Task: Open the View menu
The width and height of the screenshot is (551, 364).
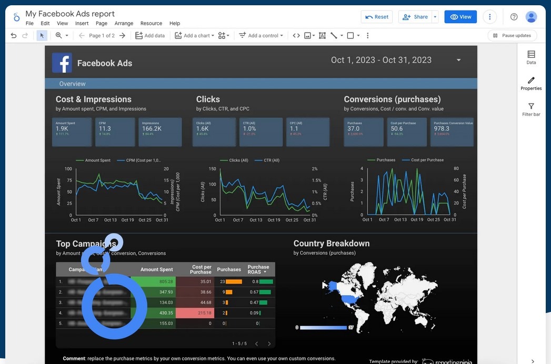Action: pyautogui.click(x=62, y=23)
